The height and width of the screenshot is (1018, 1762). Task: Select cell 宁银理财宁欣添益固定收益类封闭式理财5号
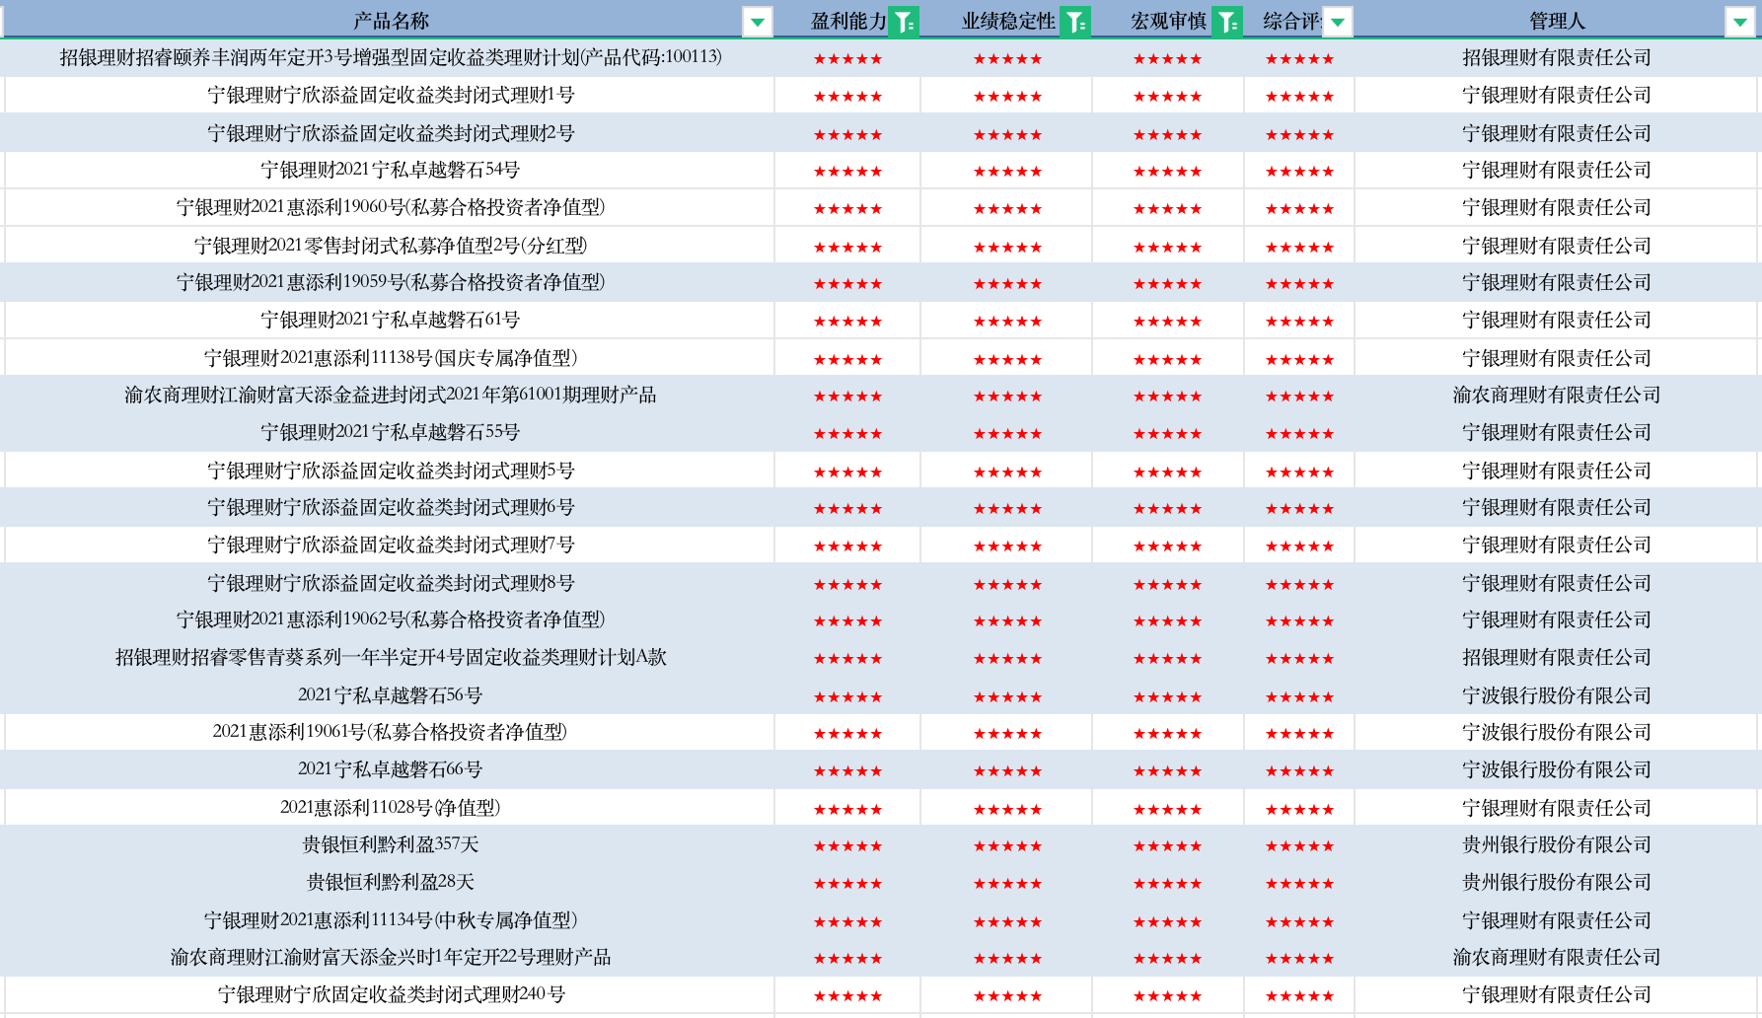[x=390, y=471]
